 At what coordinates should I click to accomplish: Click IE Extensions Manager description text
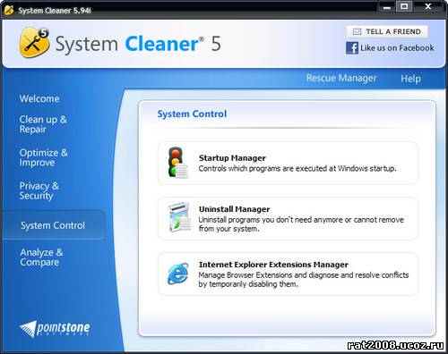(304, 280)
